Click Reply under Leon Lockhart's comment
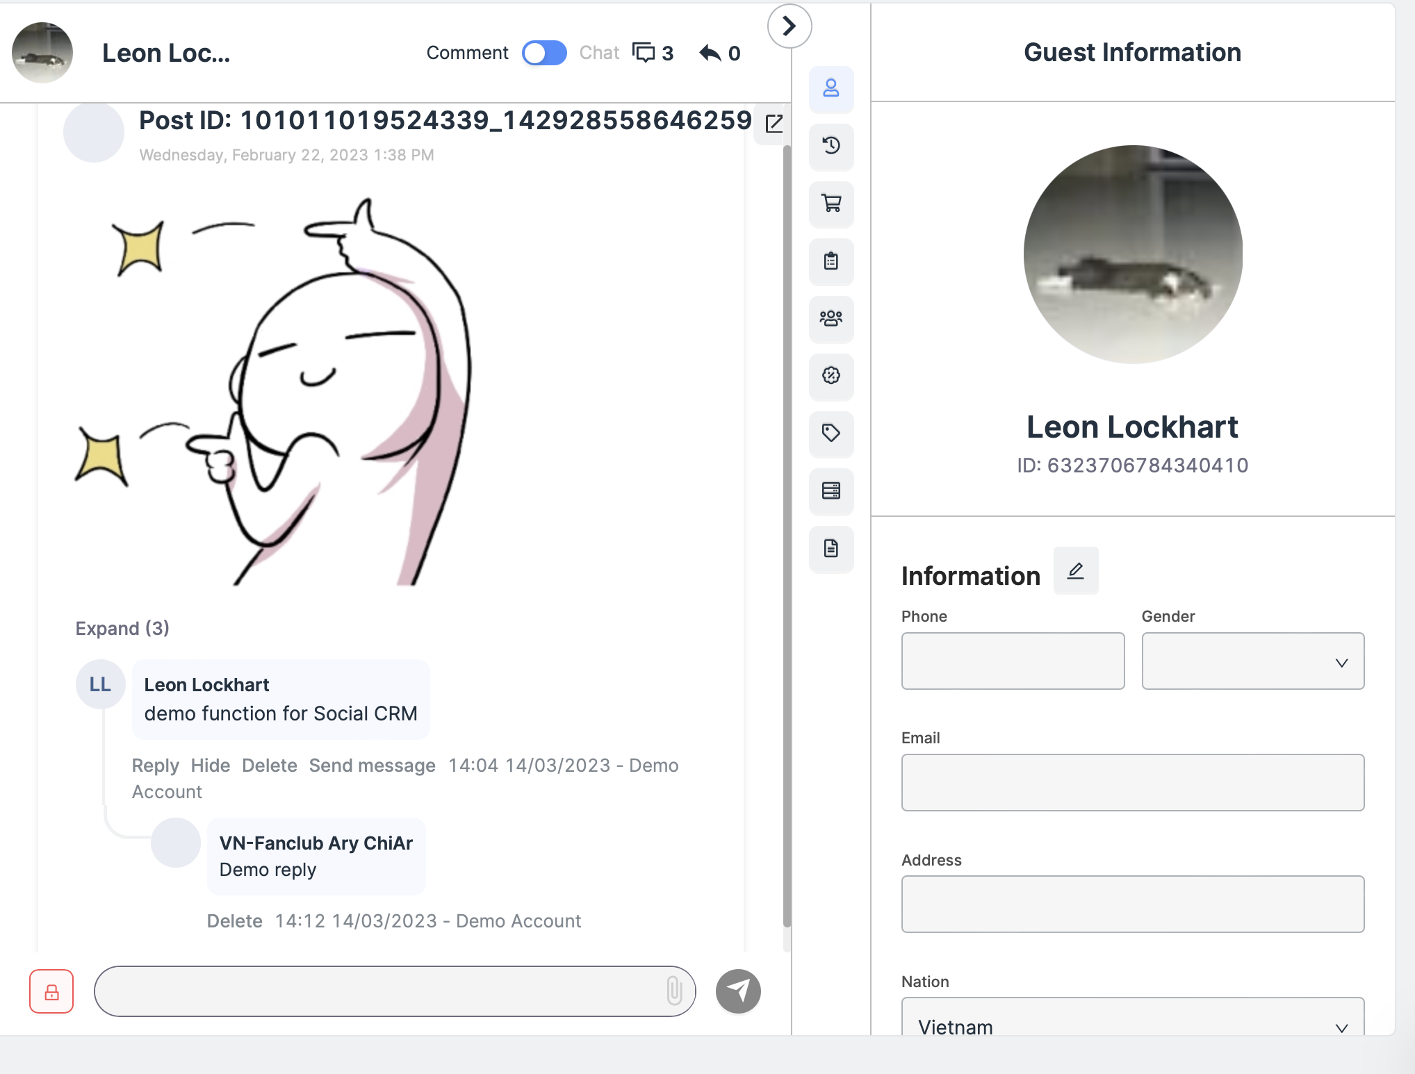Screen dimensions: 1415x1074 coord(155,766)
